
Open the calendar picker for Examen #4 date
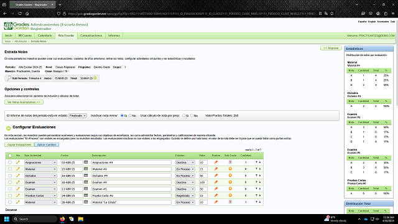tap(86, 182)
